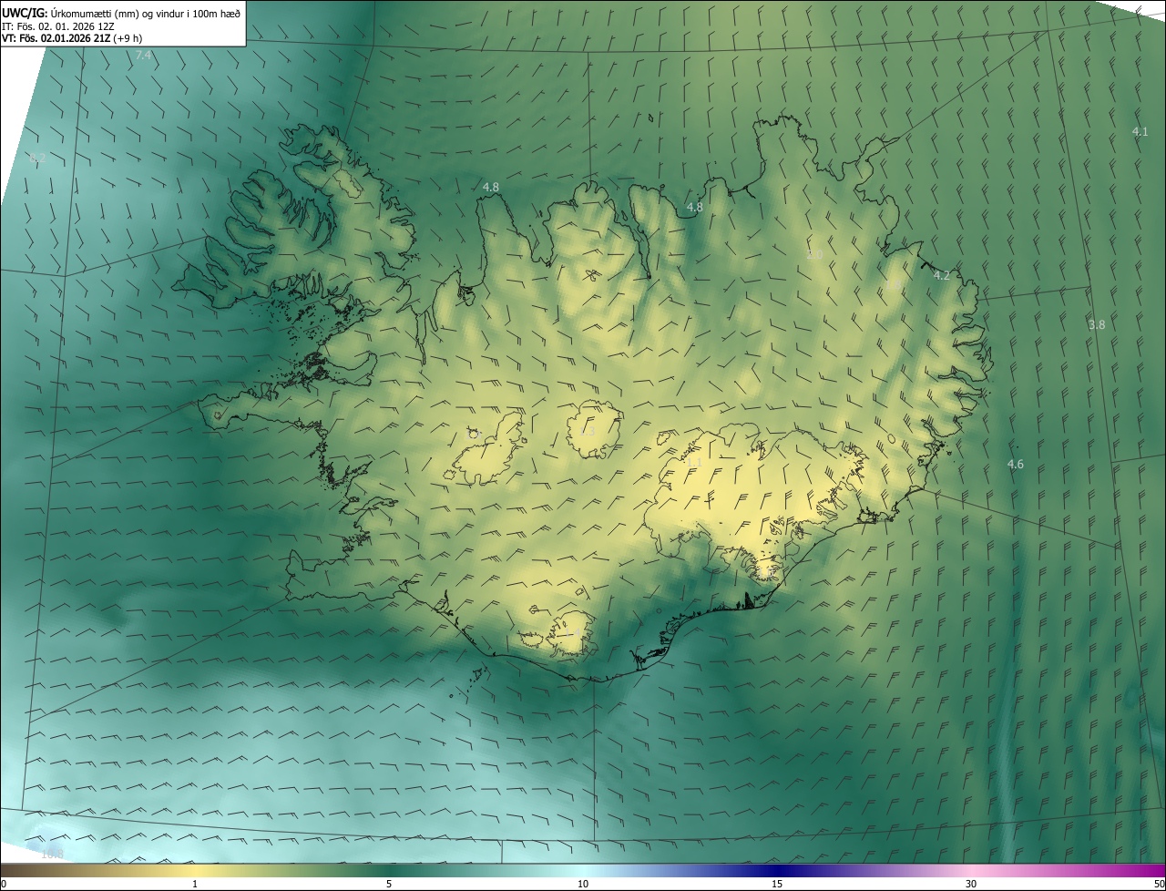
Task: Click the 1.4 value label on the ice cap
Action: tap(573, 631)
